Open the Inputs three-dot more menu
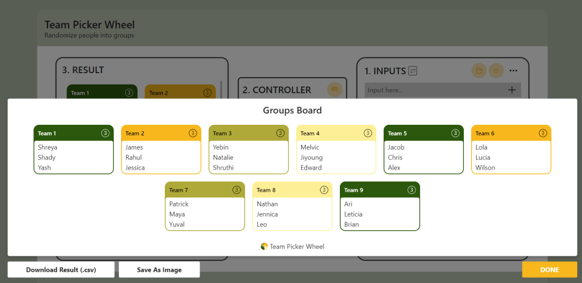The width and height of the screenshot is (582, 283). point(513,71)
